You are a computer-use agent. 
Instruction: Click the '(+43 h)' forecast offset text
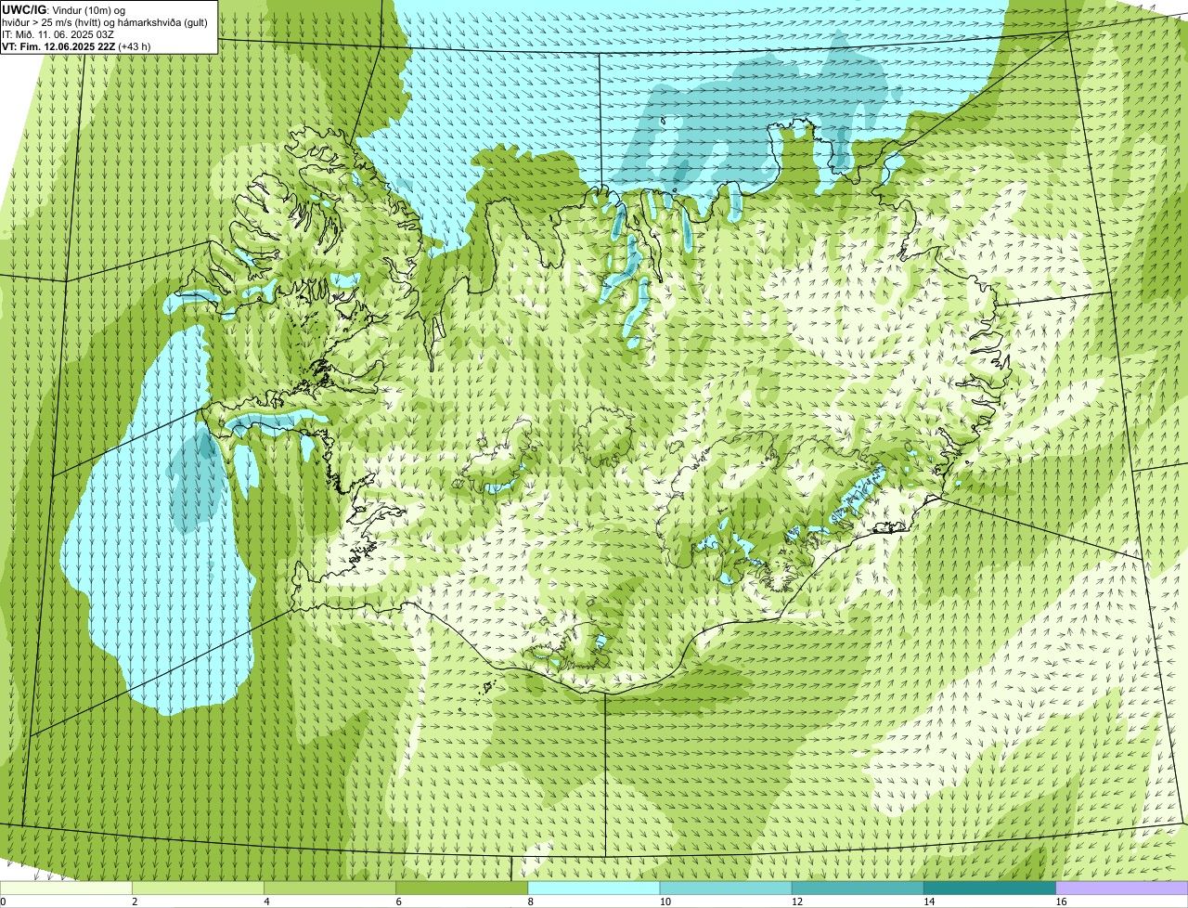(135, 45)
